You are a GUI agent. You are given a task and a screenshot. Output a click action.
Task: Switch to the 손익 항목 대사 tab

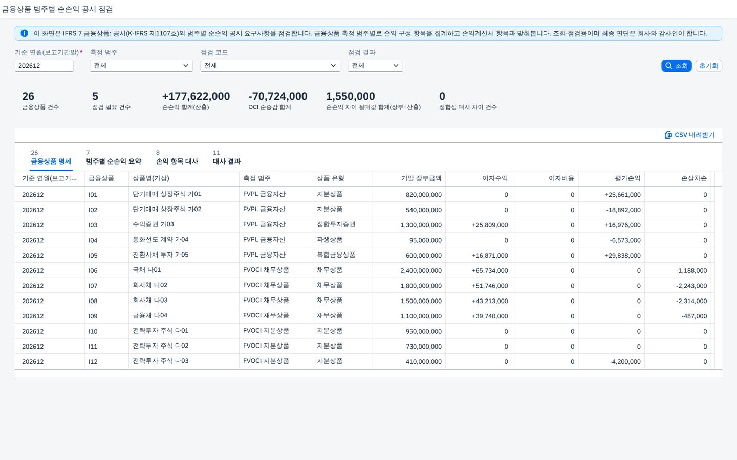(177, 157)
